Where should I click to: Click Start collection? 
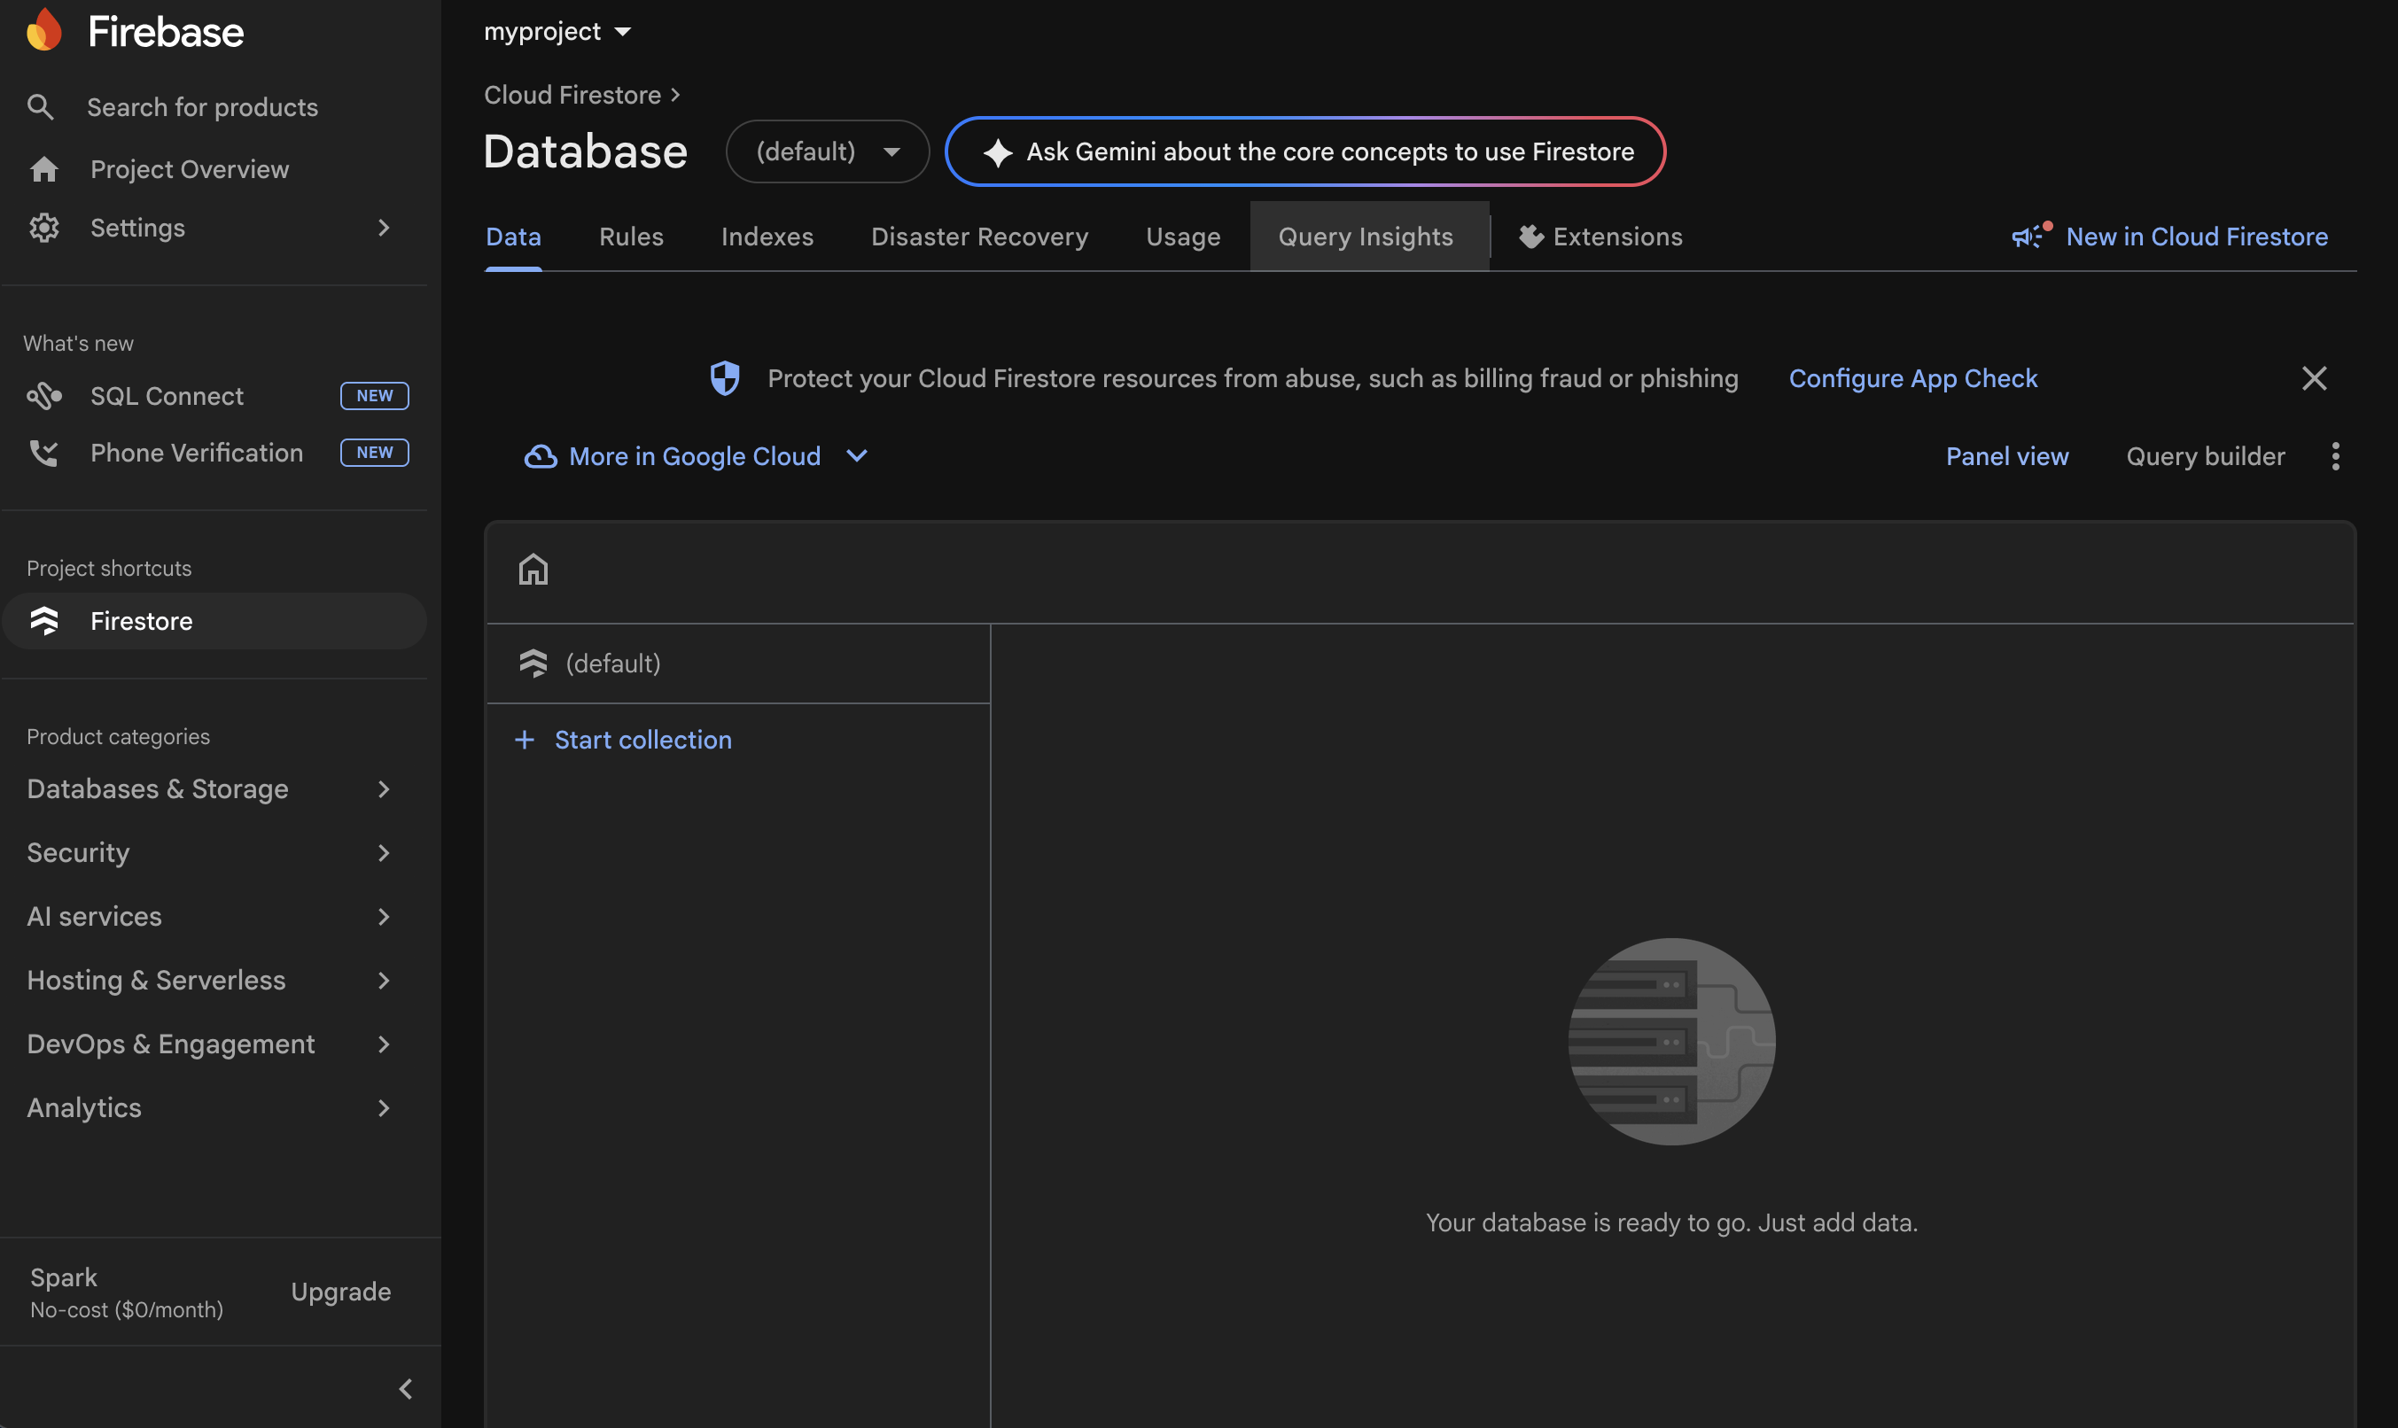[x=643, y=739]
